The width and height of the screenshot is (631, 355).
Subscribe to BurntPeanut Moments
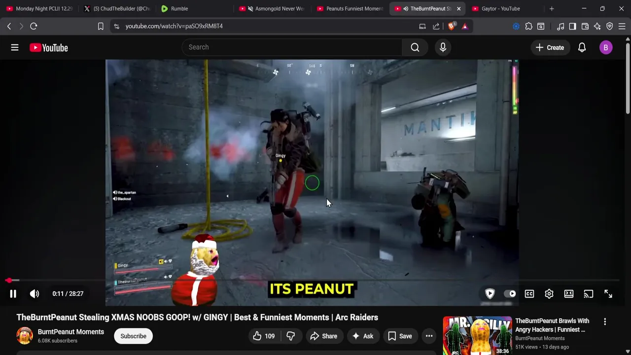click(x=133, y=336)
